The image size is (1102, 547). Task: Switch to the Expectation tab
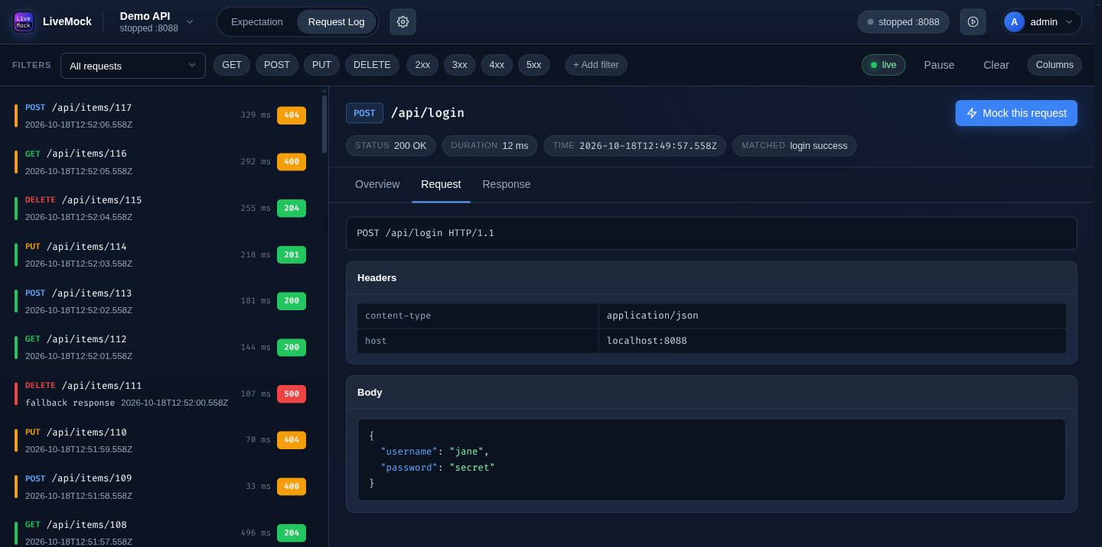point(257,21)
